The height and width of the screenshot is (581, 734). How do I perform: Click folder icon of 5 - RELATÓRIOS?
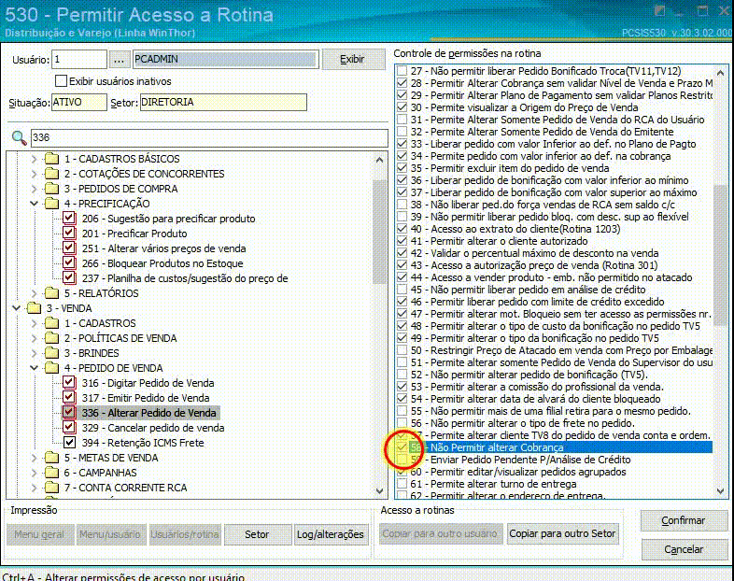point(52,293)
